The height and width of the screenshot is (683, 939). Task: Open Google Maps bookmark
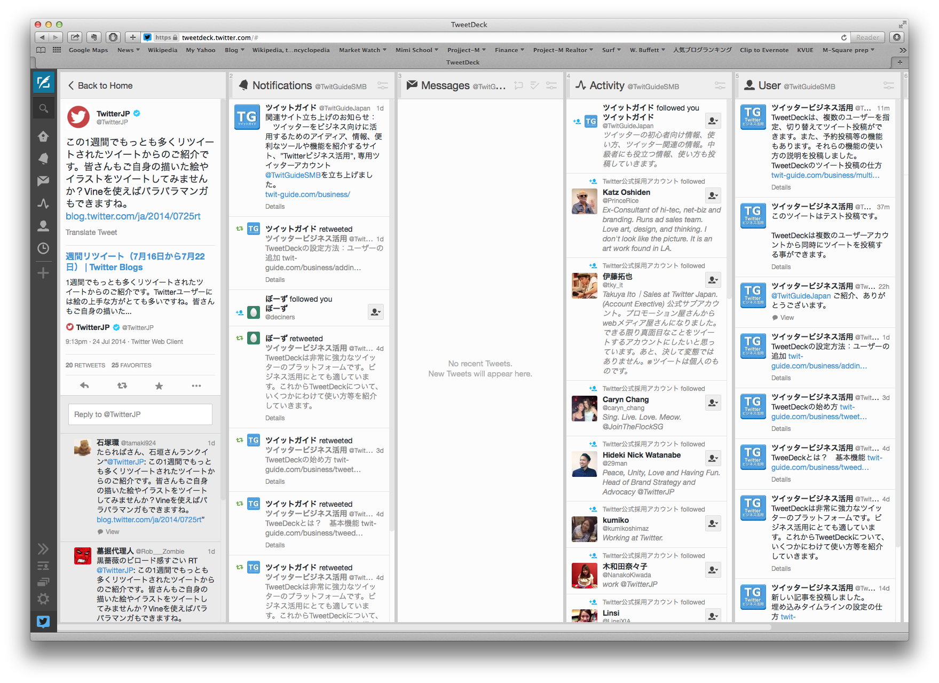point(88,50)
